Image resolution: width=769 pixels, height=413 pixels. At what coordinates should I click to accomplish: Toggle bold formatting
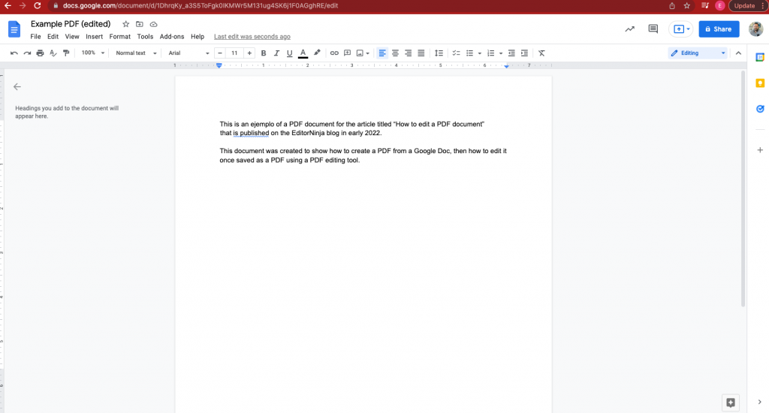264,53
